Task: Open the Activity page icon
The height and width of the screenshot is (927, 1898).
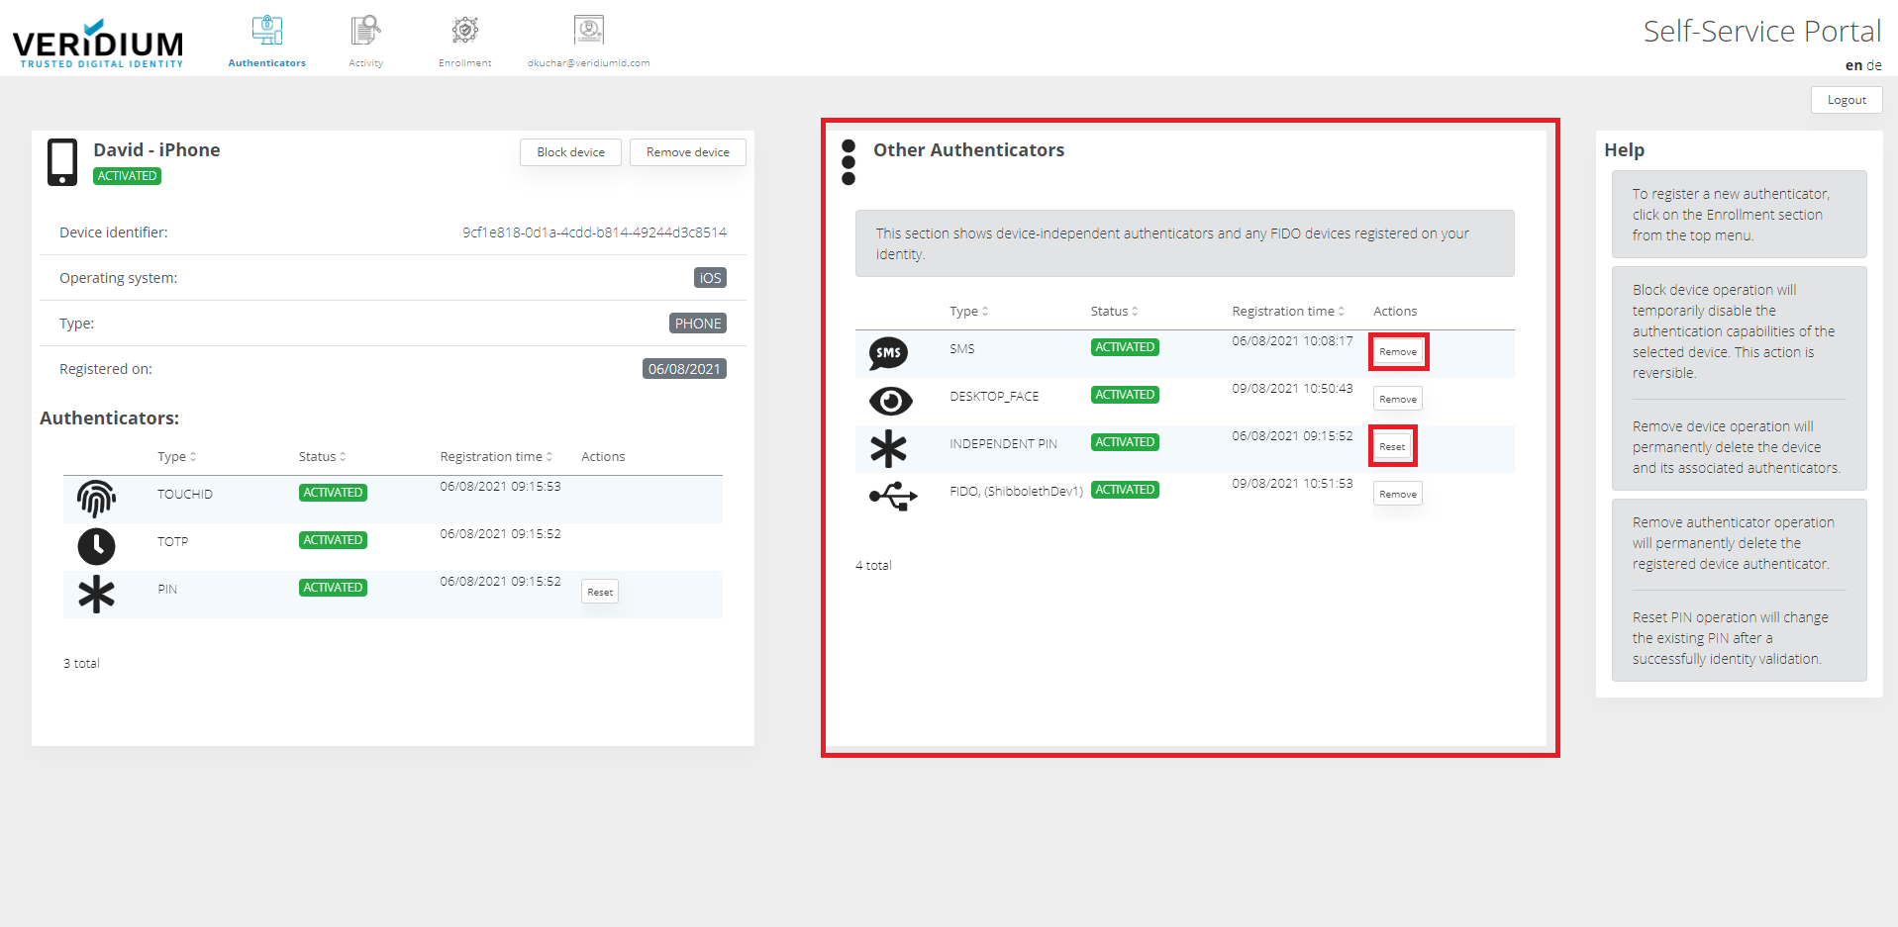Action: pyautogui.click(x=365, y=31)
